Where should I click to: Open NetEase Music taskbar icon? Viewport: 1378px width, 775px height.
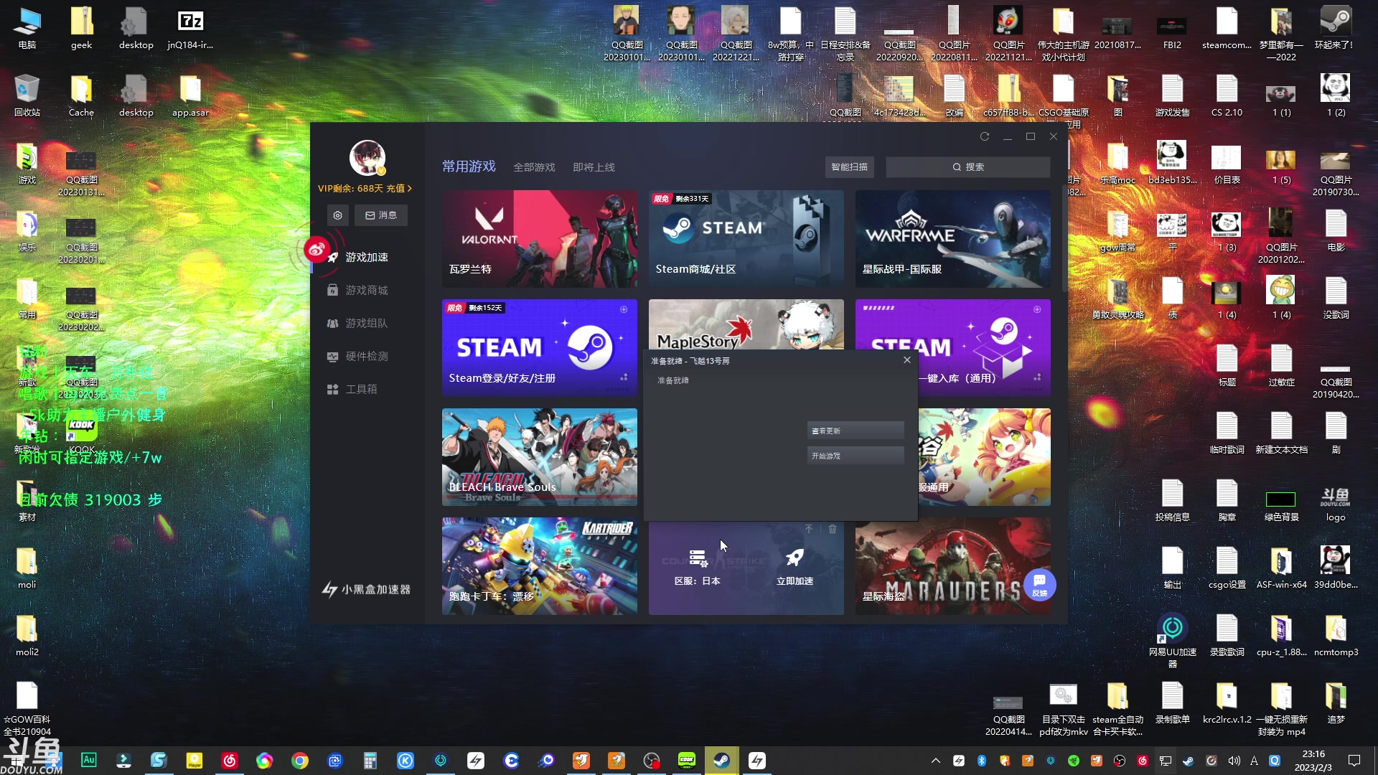[x=230, y=761]
